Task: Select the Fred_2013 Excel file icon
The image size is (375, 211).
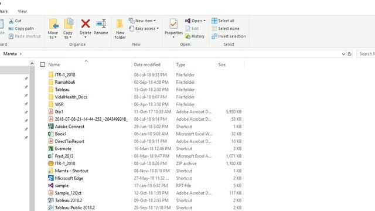Action: tap(51, 156)
